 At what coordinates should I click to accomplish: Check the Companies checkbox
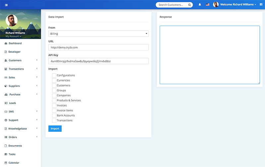tap(54, 95)
